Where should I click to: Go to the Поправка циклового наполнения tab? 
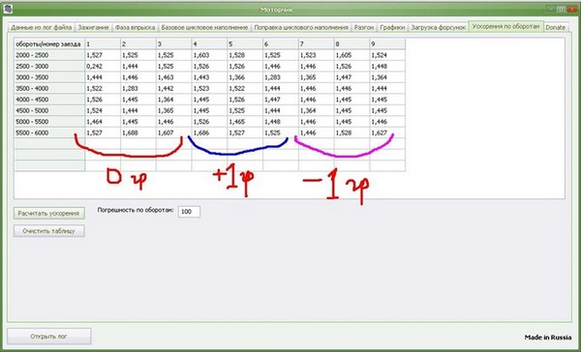pyautogui.click(x=301, y=28)
